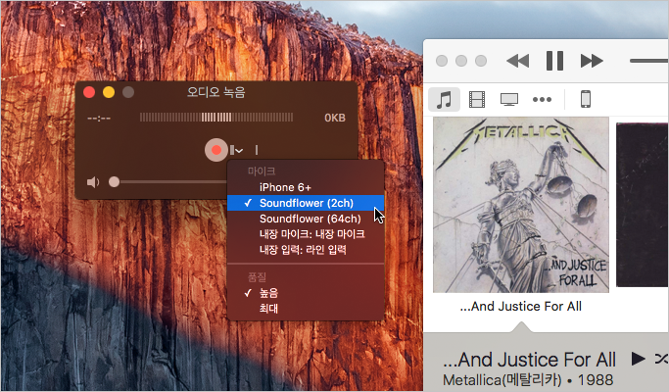This screenshot has width=669, height=392.
Task: Pause playback in iTunes
Action: 554,61
